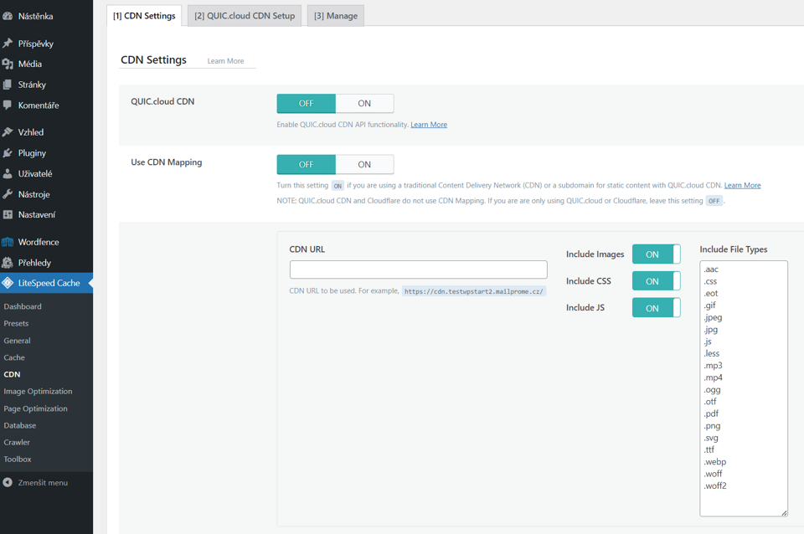804x534 pixels.
Task: Open Nástěnka dashboard icon in sidebar
Action: pos(8,16)
